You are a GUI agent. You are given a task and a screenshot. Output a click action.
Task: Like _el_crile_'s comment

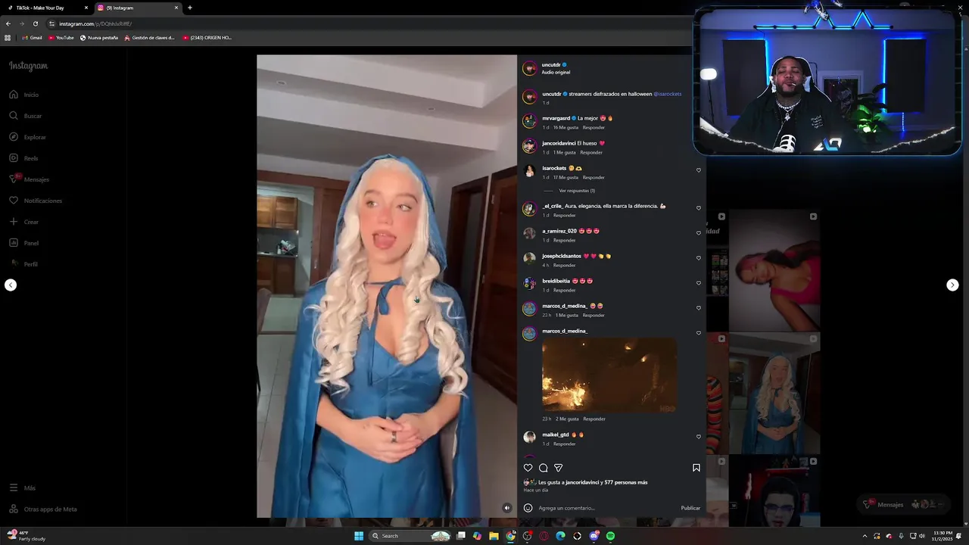pyautogui.click(x=699, y=208)
